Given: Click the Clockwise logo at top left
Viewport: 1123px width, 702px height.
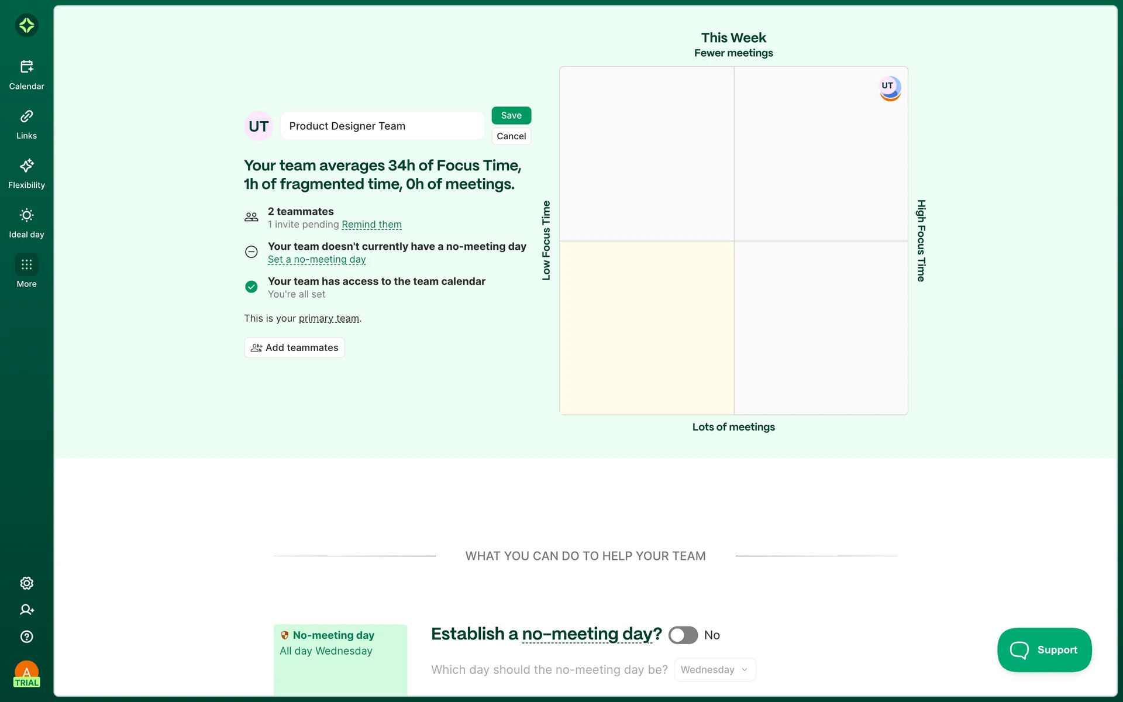Looking at the screenshot, I should tap(26, 25).
